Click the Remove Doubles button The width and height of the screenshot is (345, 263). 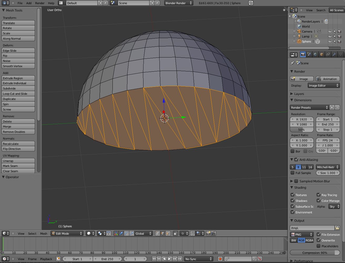pyautogui.click(x=18, y=132)
